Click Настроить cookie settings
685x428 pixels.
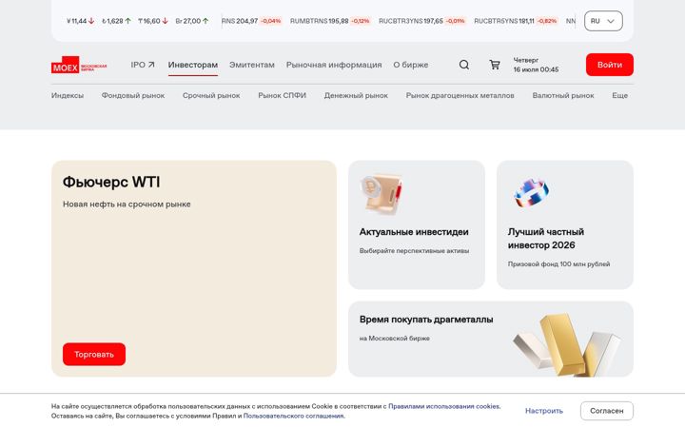[x=544, y=411]
